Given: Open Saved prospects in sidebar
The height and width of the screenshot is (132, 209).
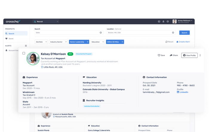Looking at the screenshot, I should [11, 39].
